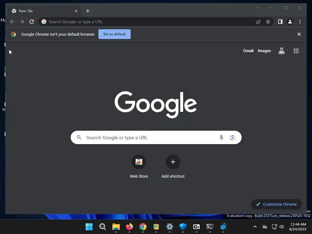Bookmark this tab with star icon
Viewport: 312px width, 234px height.
click(268, 22)
